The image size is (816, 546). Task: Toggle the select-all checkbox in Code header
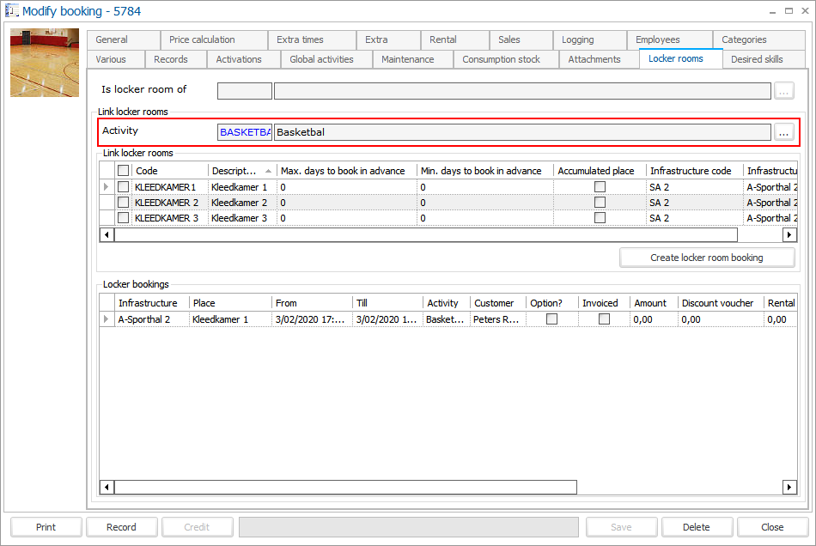click(124, 171)
